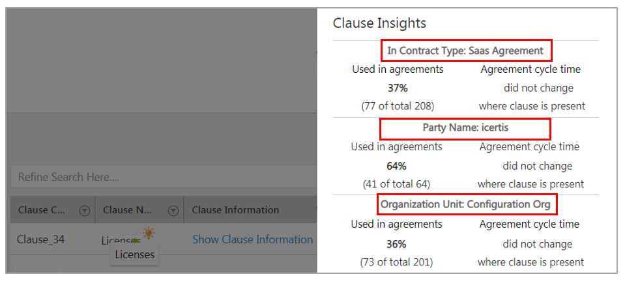Viewport: 625px width, 283px height.
Task: Click the Clause Information column header
Action: click(x=235, y=210)
